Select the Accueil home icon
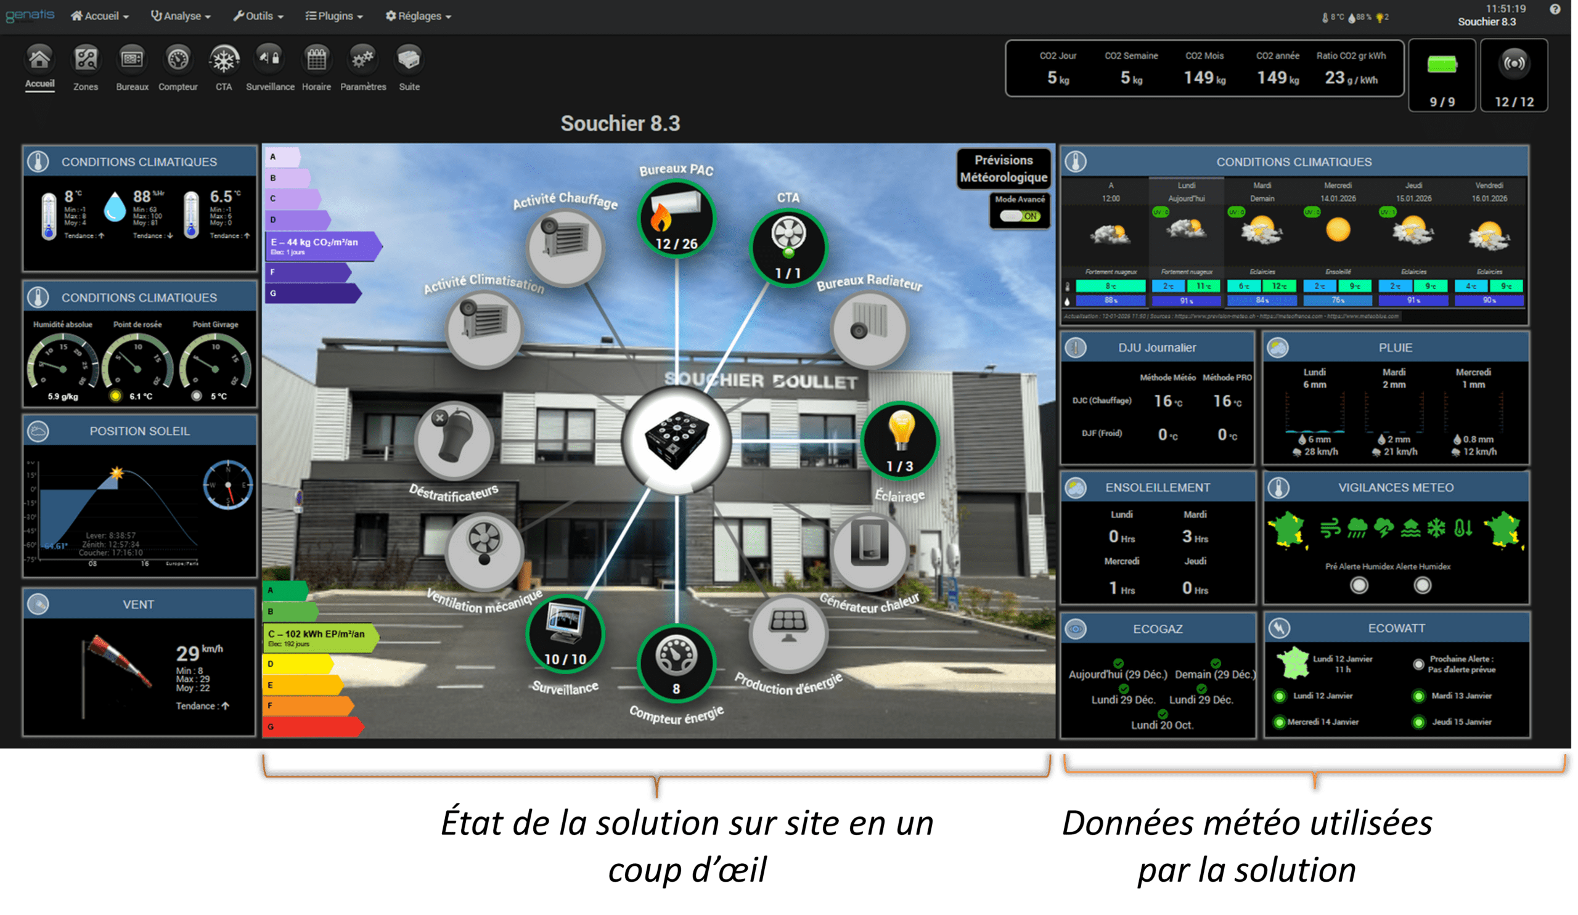 tap(39, 59)
